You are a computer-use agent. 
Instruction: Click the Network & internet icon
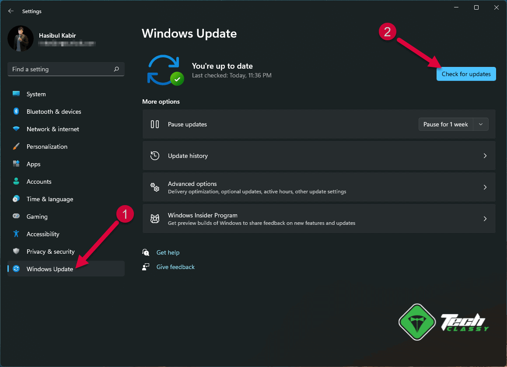coord(16,129)
